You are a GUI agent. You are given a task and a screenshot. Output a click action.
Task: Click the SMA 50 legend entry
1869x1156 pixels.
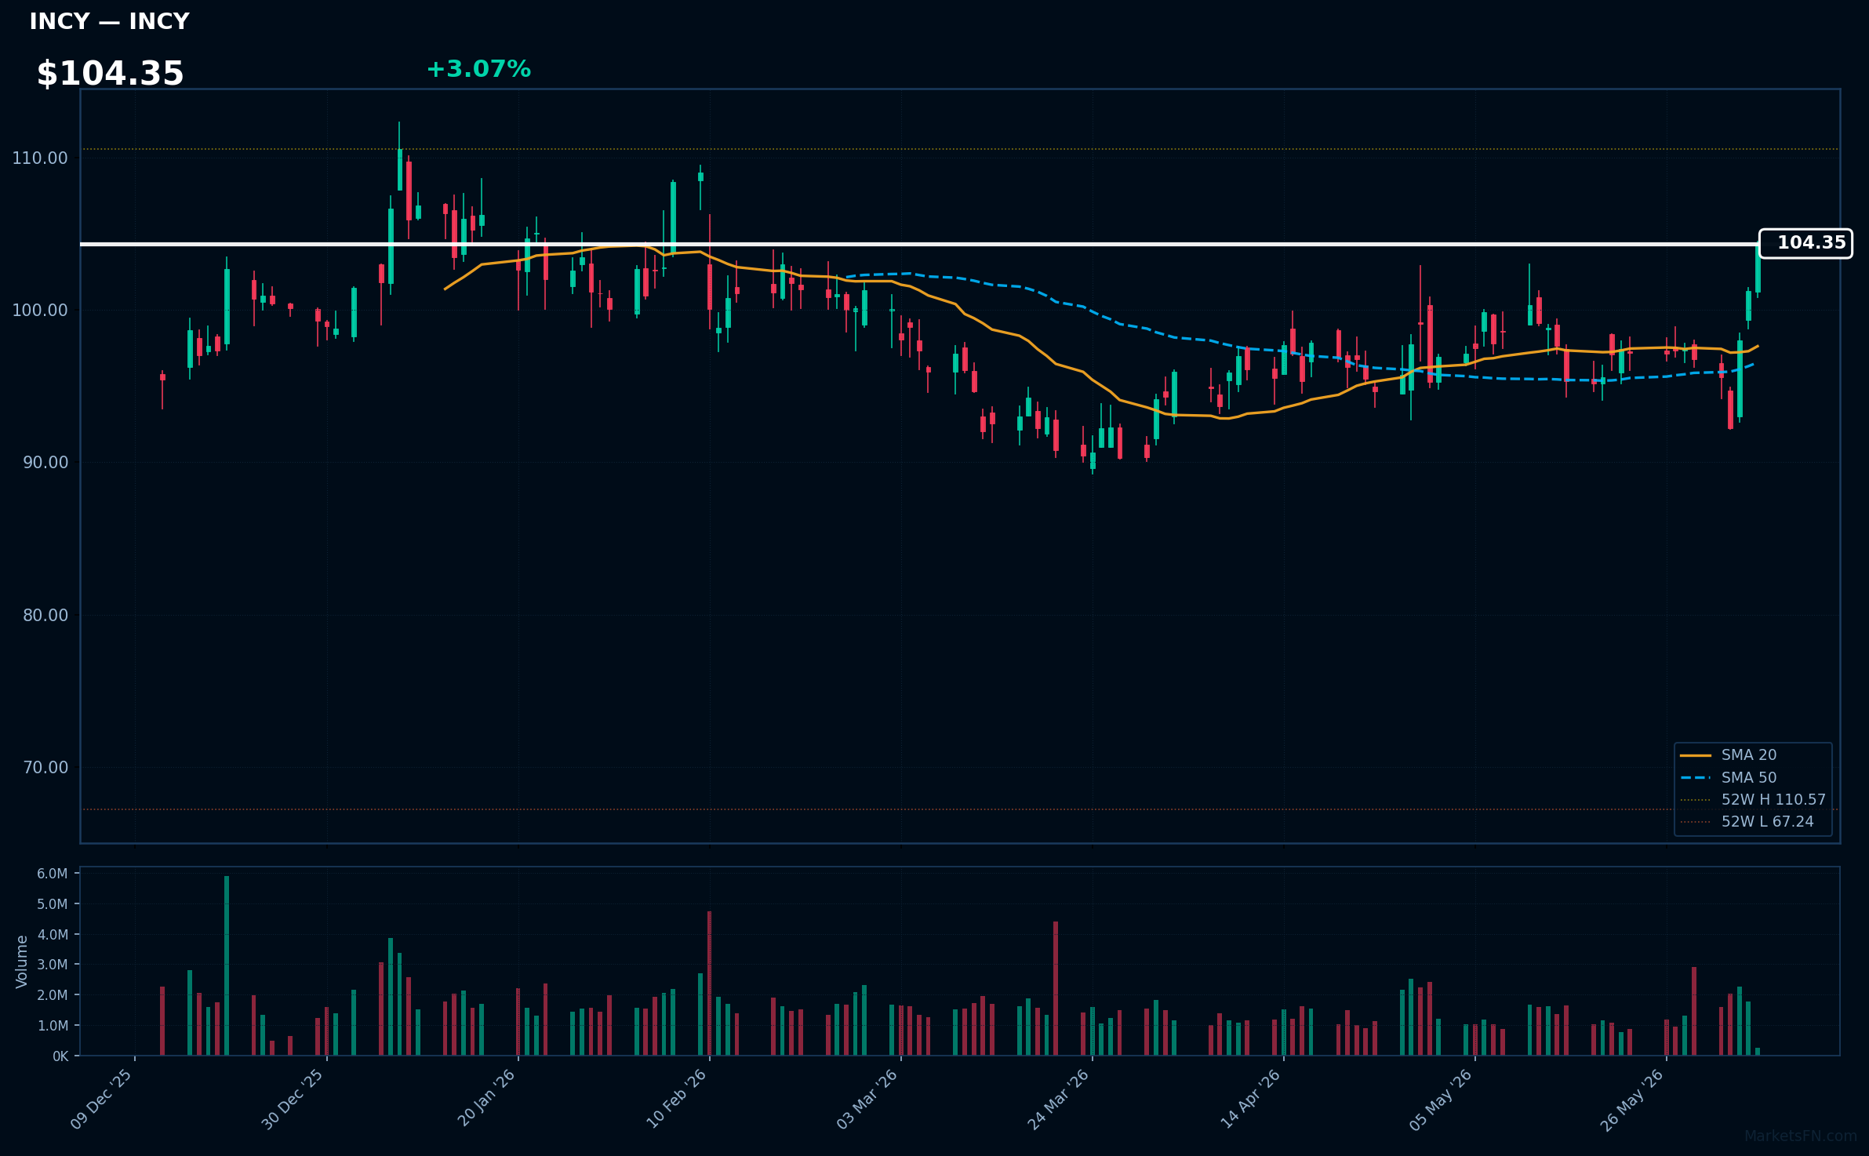coord(1729,777)
